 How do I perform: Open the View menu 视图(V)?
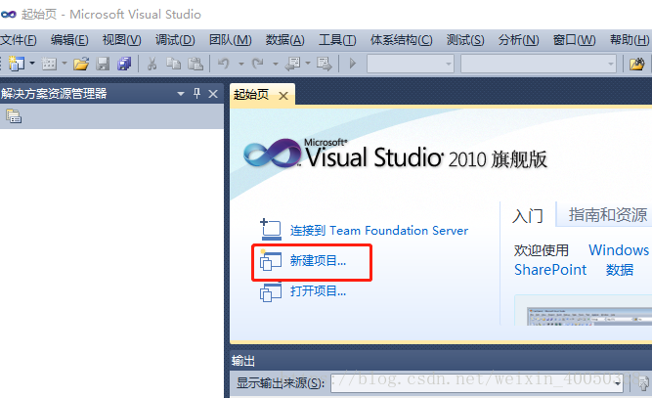pos(121,40)
